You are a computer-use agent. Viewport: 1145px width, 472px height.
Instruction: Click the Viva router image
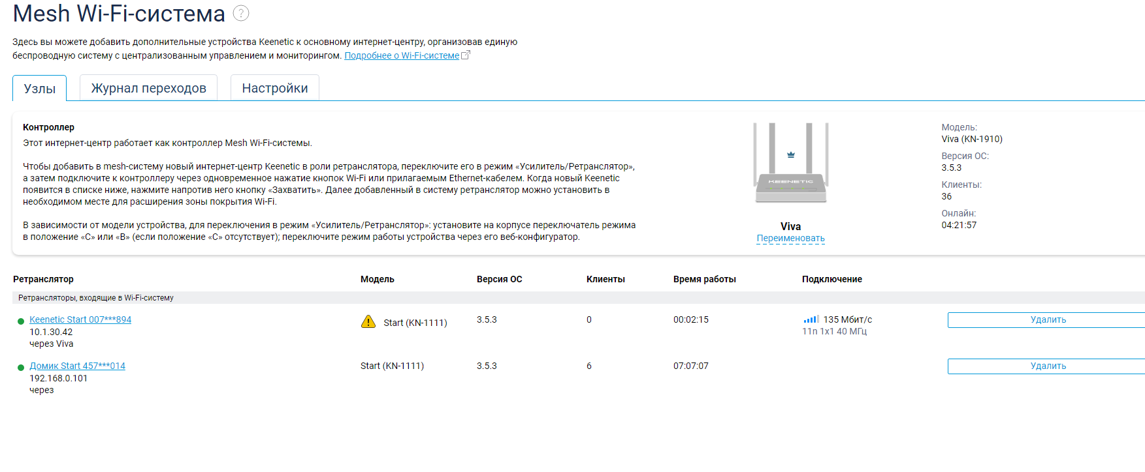[790, 163]
